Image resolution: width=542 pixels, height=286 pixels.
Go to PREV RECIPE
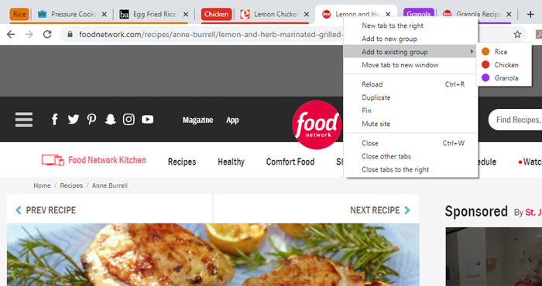(46, 210)
